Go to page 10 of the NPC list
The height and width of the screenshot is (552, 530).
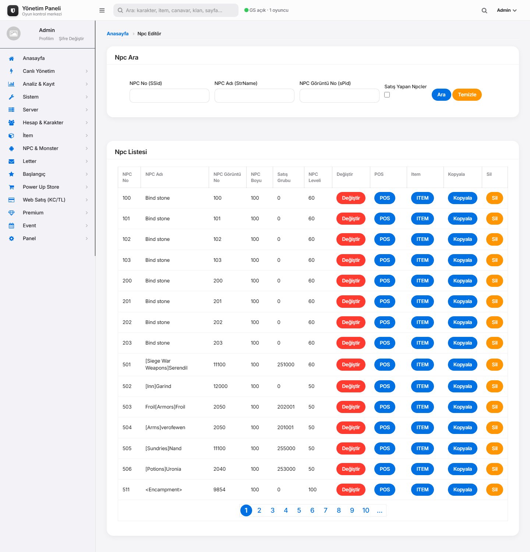click(366, 510)
